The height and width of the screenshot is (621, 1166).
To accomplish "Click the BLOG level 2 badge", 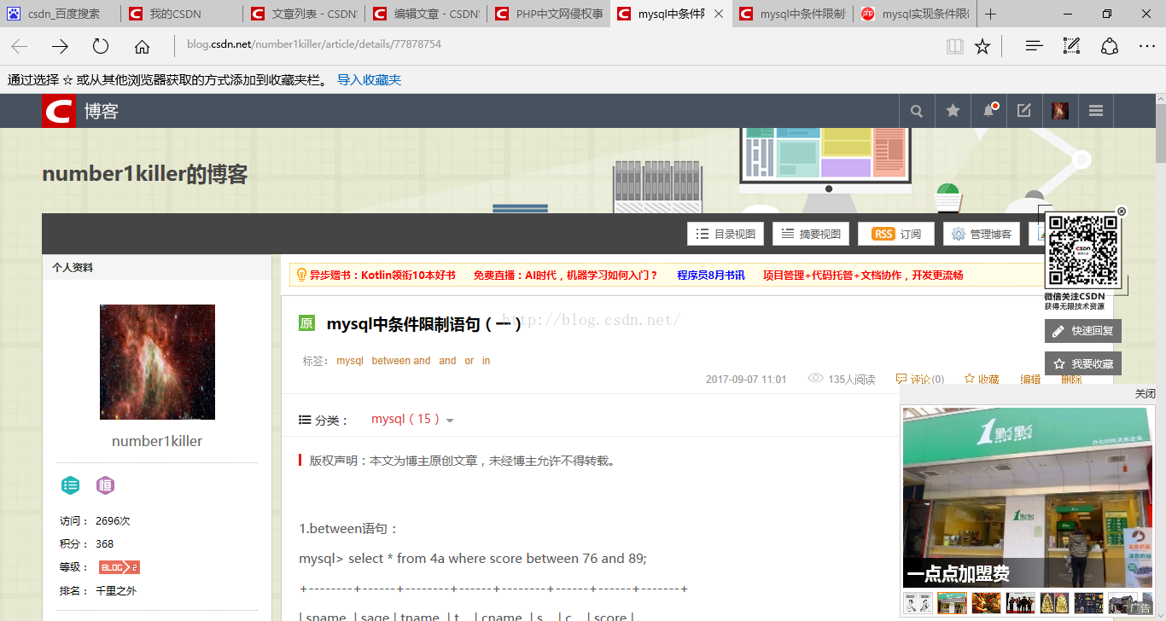I will tap(119, 567).
